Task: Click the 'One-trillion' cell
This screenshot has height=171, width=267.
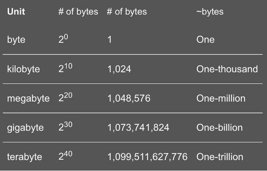Action: click(220, 157)
